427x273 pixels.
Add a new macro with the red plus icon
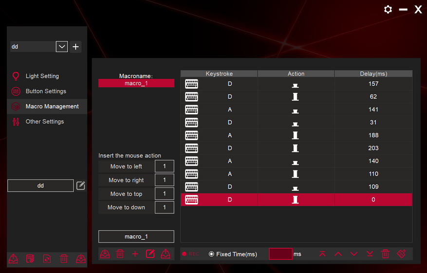[x=135, y=254]
